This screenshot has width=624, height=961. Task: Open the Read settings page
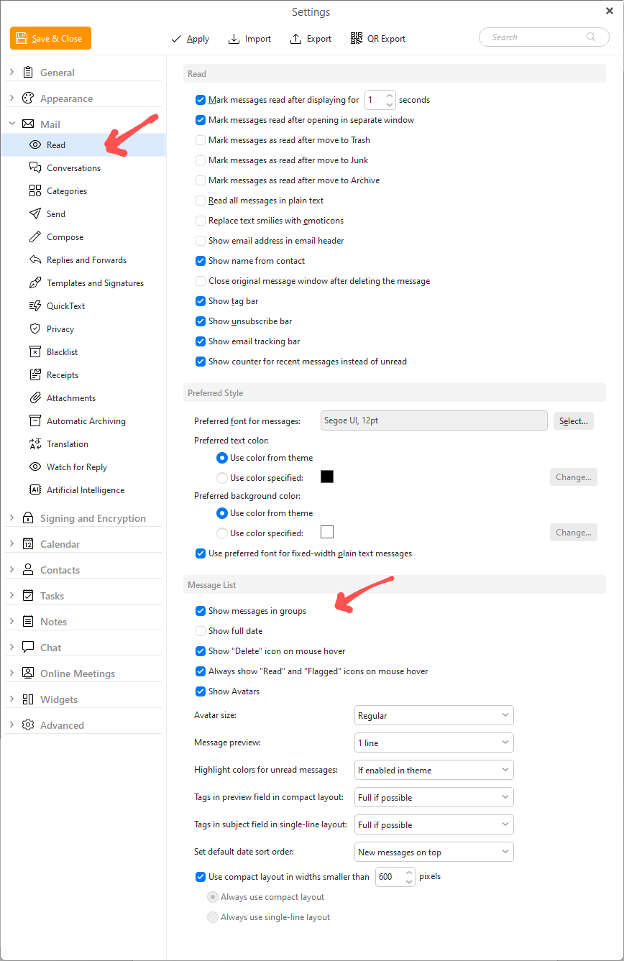[83, 144]
